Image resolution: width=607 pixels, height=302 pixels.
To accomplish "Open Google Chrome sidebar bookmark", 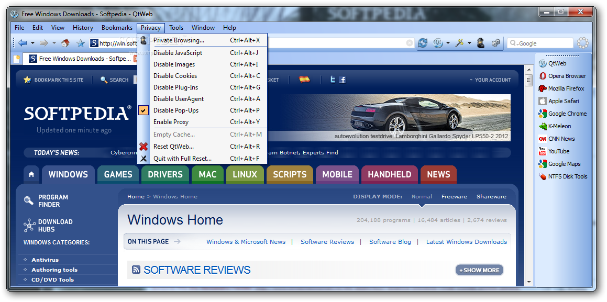I will click(562, 114).
